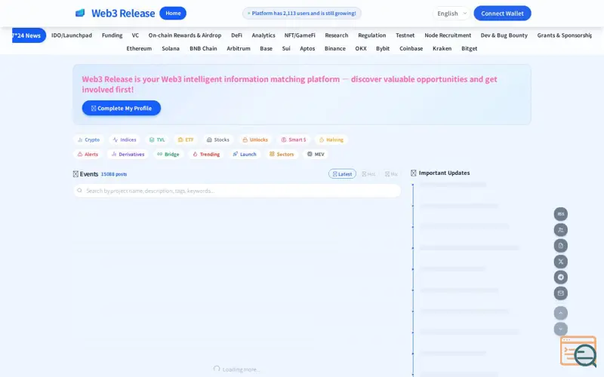The width and height of the screenshot is (604, 377).
Task: Open the Testnet category
Action: pos(405,35)
